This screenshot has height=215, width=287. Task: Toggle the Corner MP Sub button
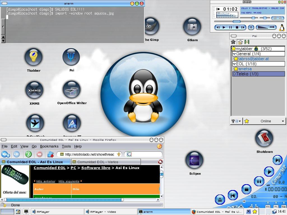point(284,207)
